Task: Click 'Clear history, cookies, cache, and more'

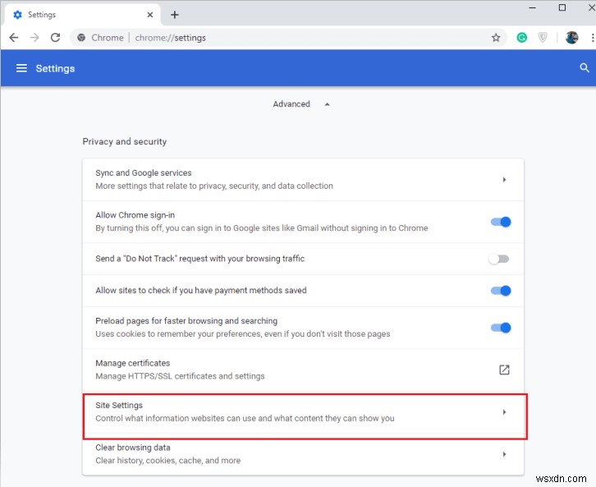Action: point(168,461)
